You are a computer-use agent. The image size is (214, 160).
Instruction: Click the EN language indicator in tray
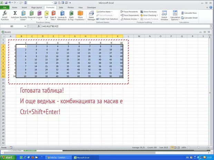[x=187, y=158]
